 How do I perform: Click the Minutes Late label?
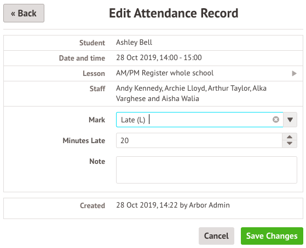pyautogui.click(x=84, y=140)
